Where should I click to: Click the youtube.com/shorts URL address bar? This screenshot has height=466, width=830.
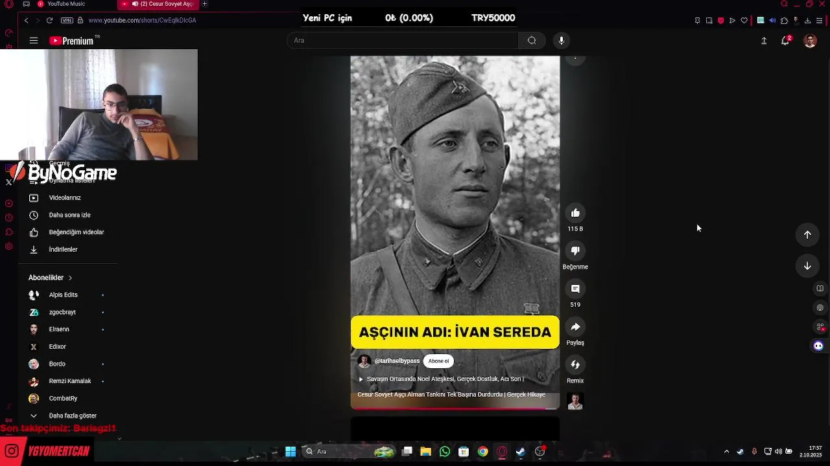point(142,21)
